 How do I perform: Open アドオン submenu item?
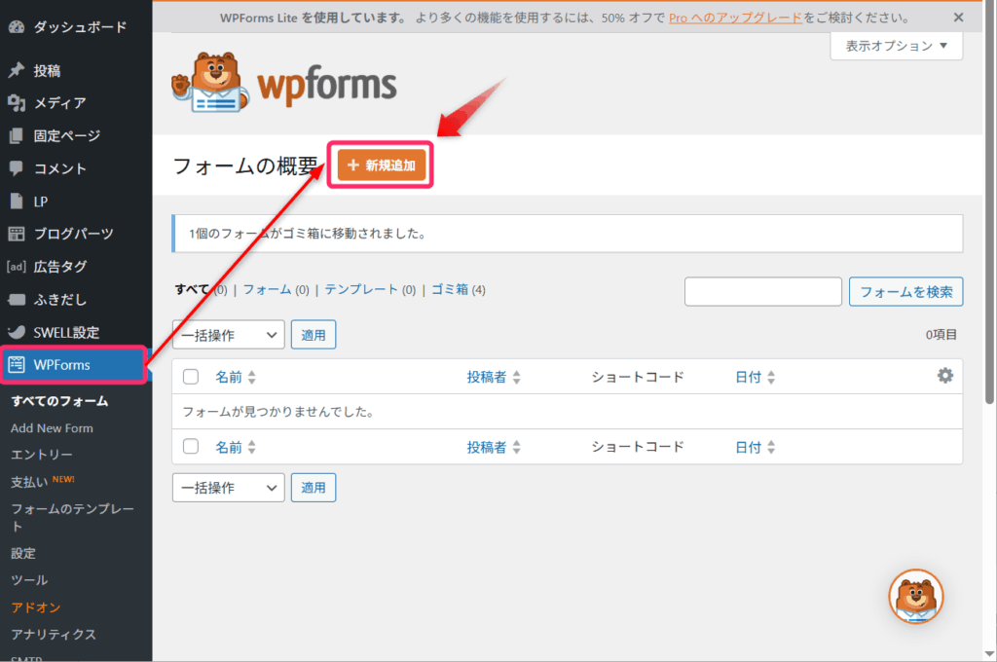(36, 607)
